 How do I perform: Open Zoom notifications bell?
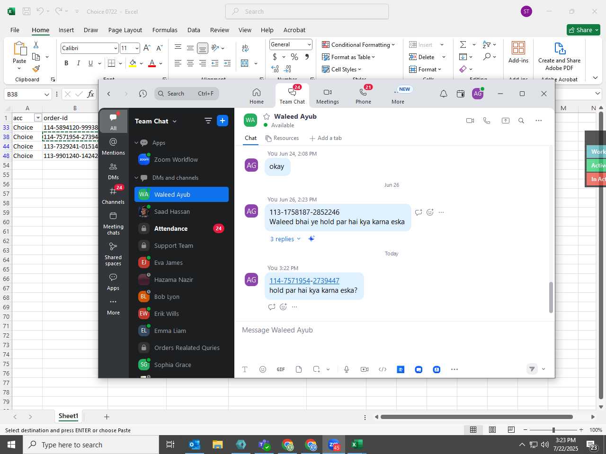tap(444, 94)
